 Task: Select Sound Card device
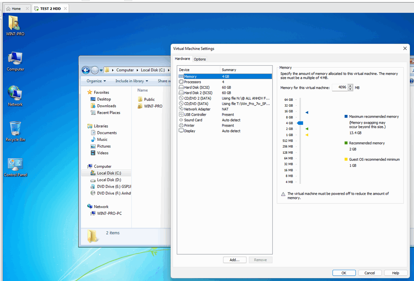(225, 120)
